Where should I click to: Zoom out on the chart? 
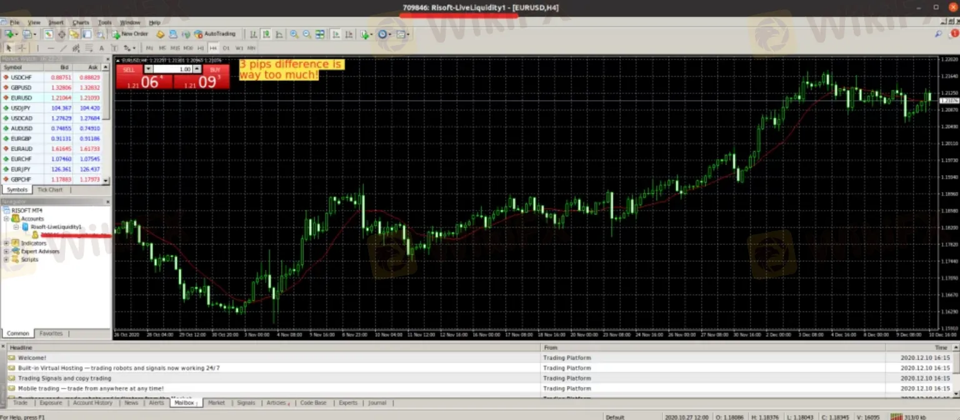click(x=306, y=34)
